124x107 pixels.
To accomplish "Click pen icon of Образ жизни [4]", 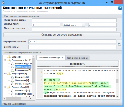I will (x=12, y=67).
